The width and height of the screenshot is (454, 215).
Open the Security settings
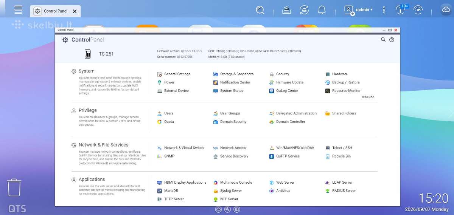(x=279, y=74)
